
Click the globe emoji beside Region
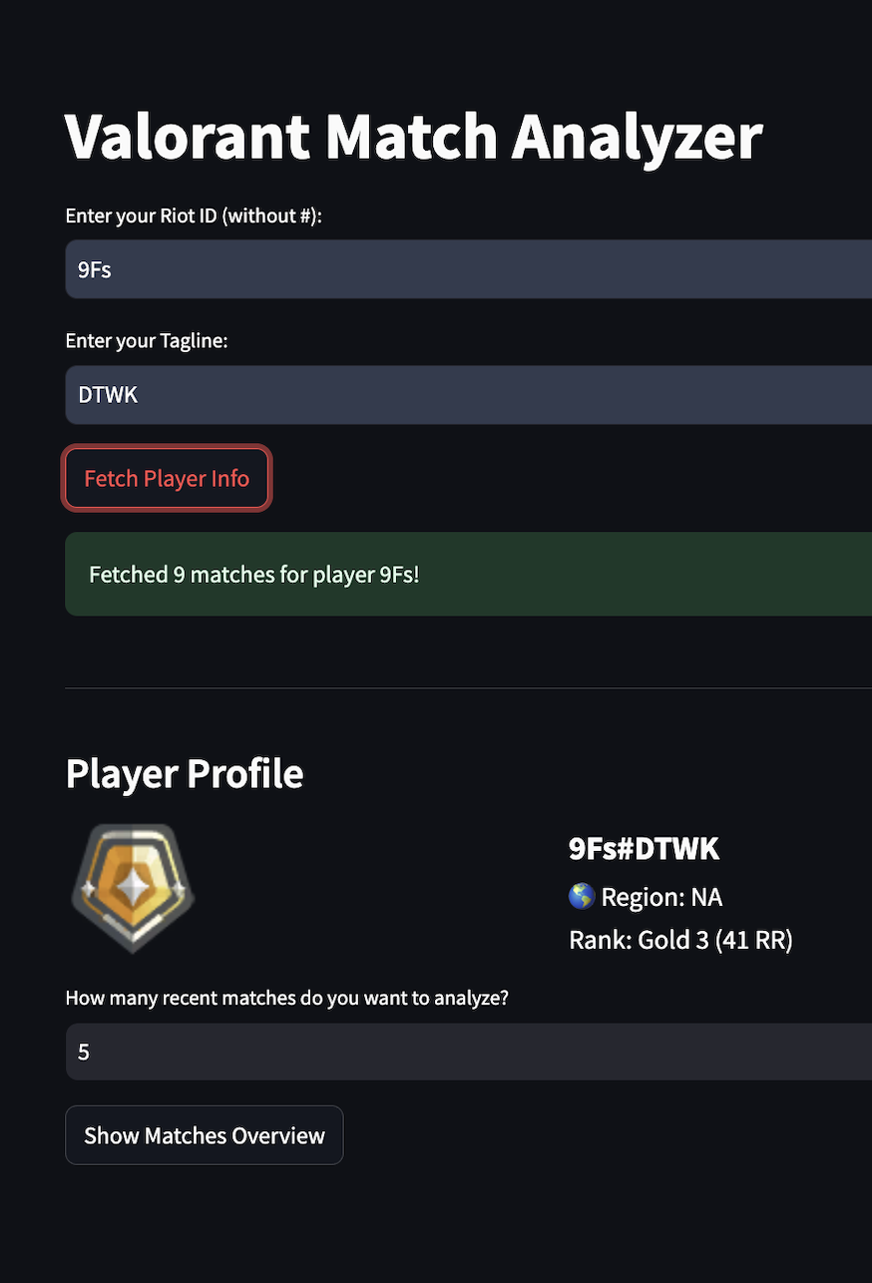pyautogui.click(x=582, y=897)
